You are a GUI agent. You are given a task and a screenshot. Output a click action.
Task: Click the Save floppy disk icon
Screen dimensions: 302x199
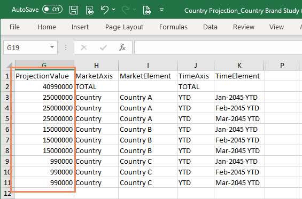click(74, 10)
